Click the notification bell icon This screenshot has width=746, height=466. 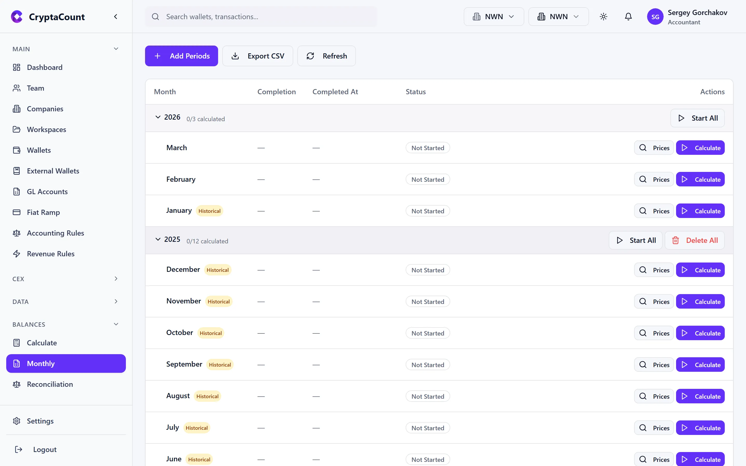tap(628, 17)
